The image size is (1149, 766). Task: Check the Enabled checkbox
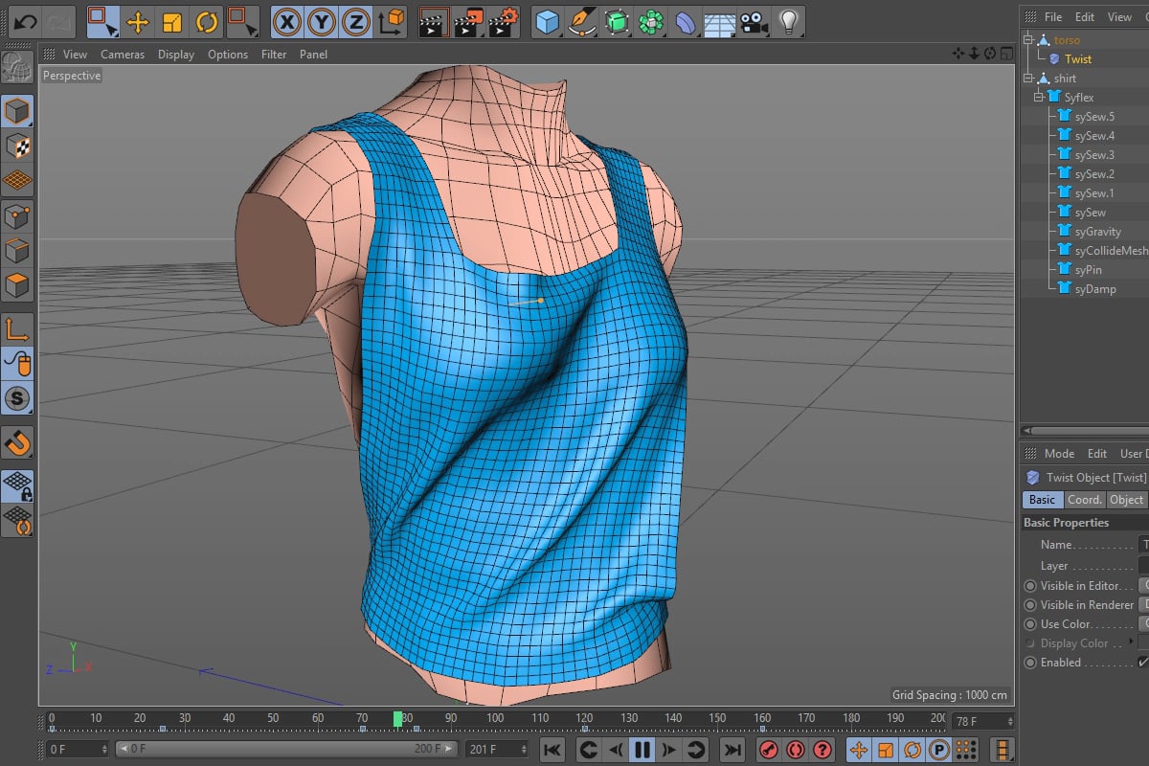1142,663
